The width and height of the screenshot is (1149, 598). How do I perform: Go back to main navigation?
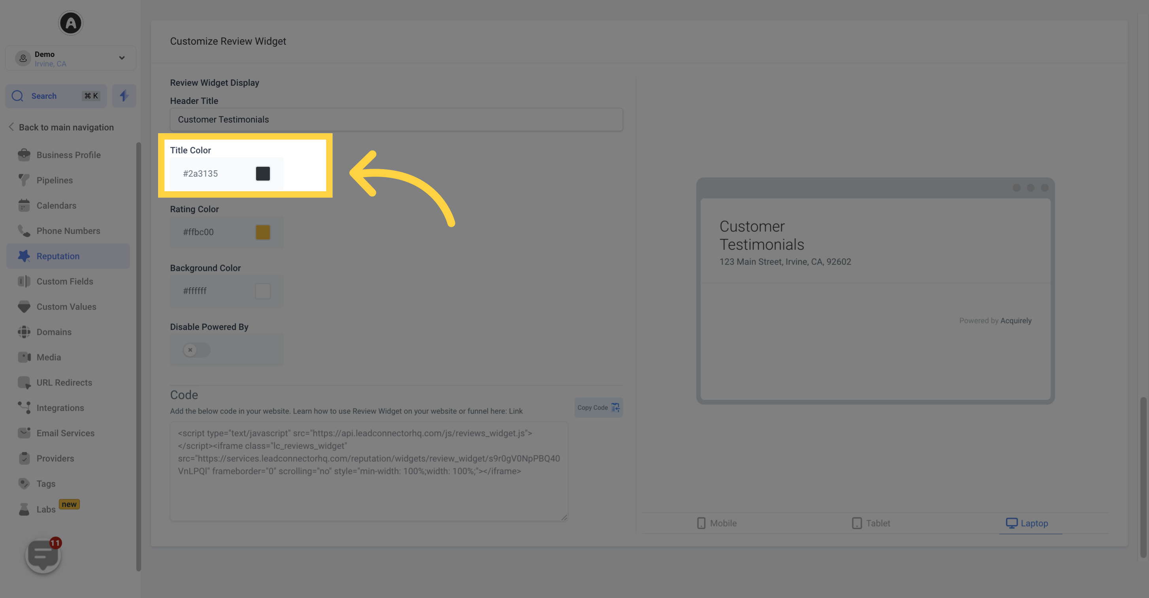(61, 128)
